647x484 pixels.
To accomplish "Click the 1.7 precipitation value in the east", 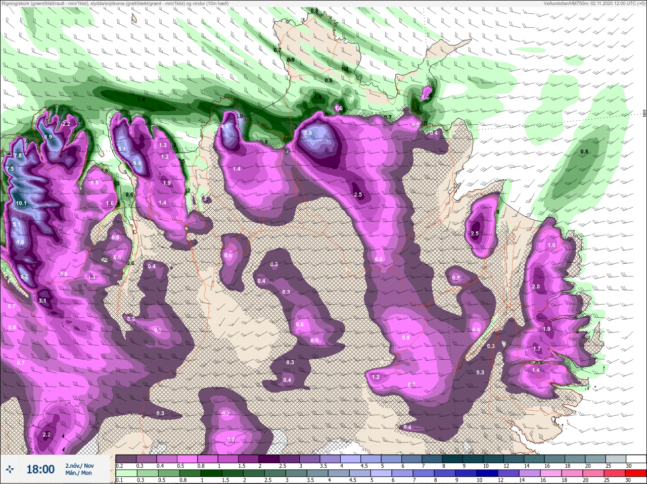I will [x=537, y=349].
